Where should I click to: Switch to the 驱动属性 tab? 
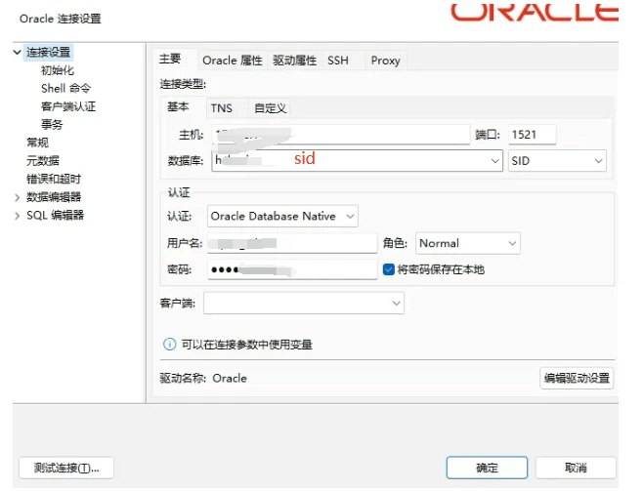[x=294, y=61]
